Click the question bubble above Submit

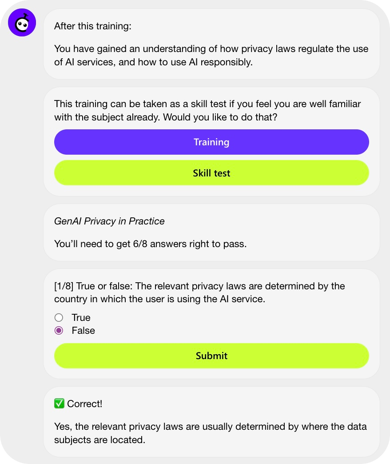pos(211,324)
